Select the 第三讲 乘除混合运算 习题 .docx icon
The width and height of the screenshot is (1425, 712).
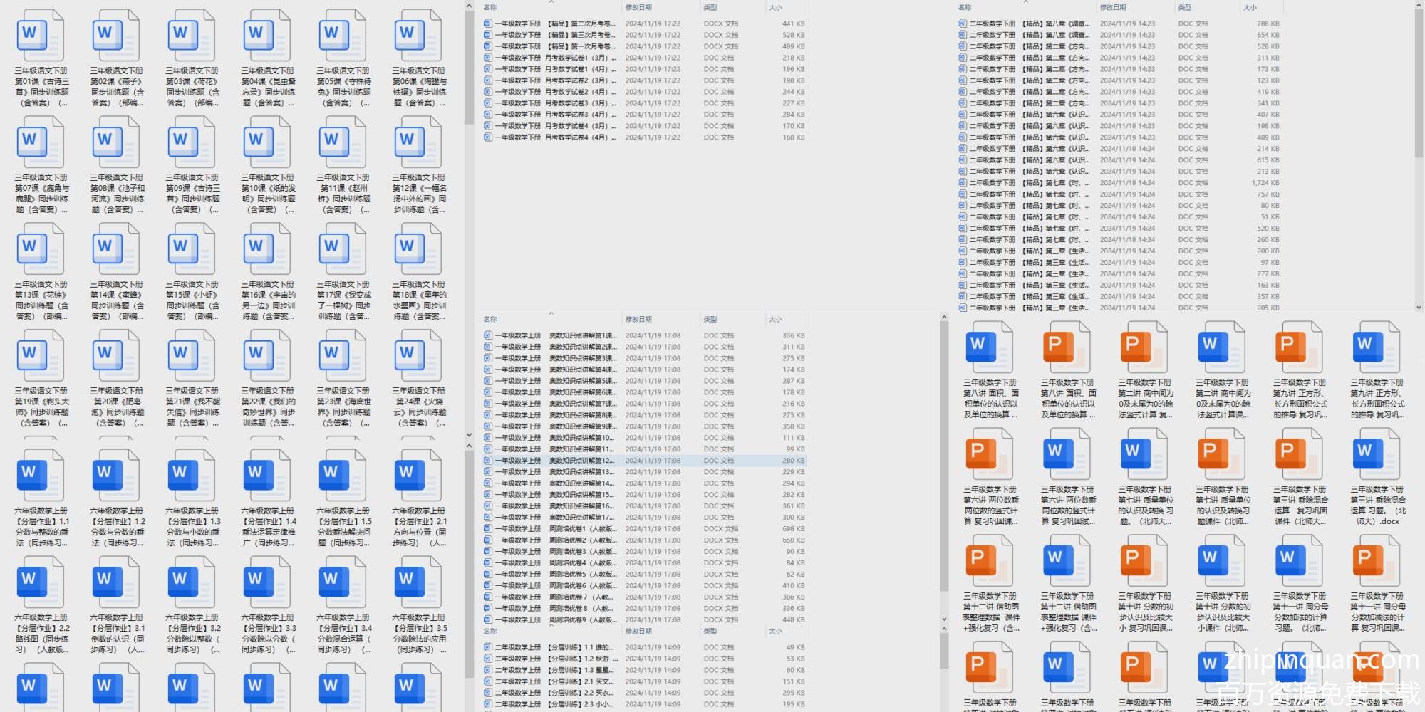click(x=1377, y=454)
